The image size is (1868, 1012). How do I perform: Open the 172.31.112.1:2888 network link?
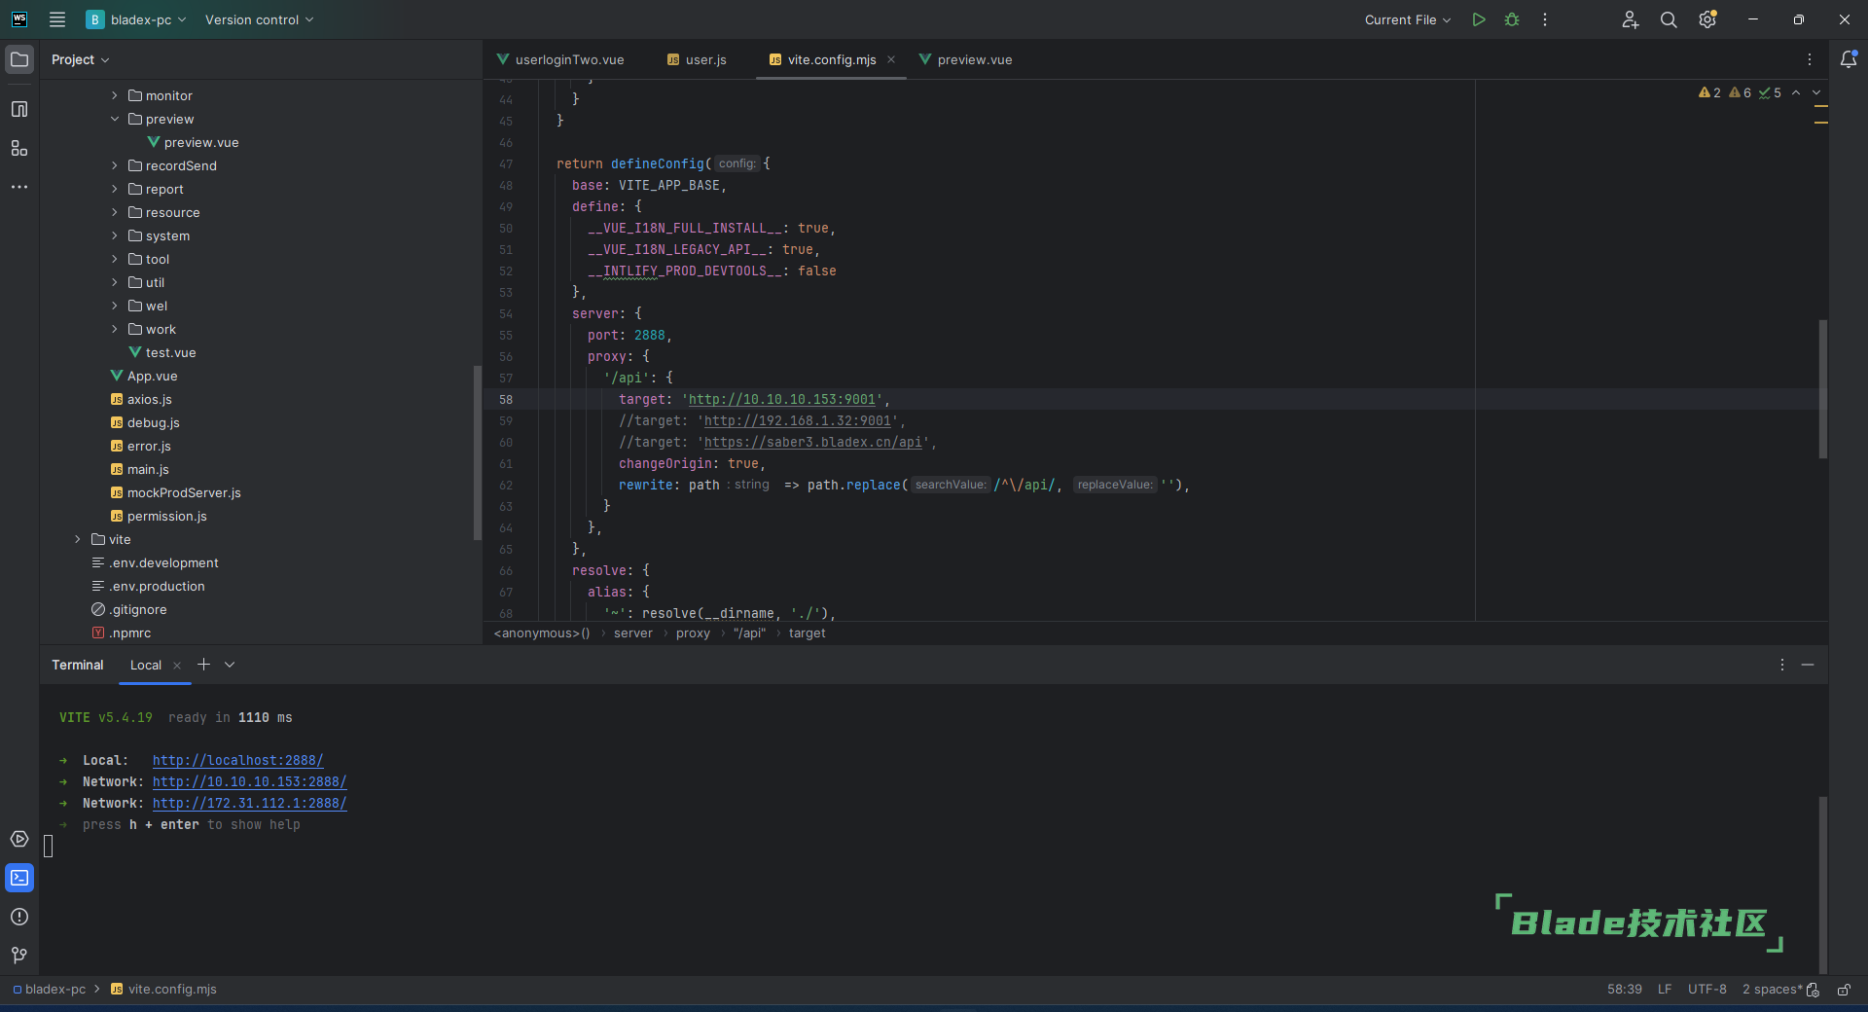point(249,803)
